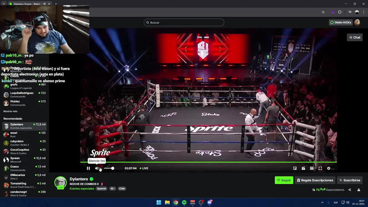Screen dimensions: 368x207
Task: Open the Kick user profile avatar
Action: click(357, 22)
